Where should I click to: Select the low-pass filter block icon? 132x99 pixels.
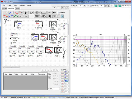pos(5,13)
